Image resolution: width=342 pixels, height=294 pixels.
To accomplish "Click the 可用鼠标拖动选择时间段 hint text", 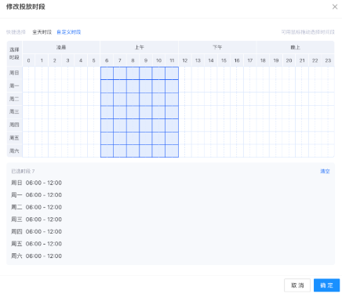I will pos(307,32).
